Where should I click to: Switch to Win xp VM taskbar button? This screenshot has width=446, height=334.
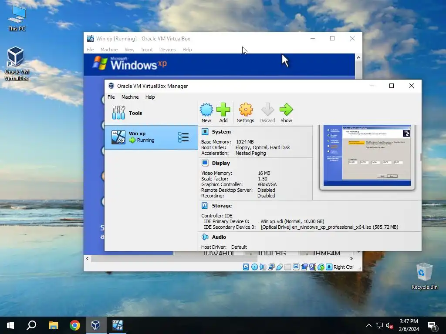tap(118, 325)
